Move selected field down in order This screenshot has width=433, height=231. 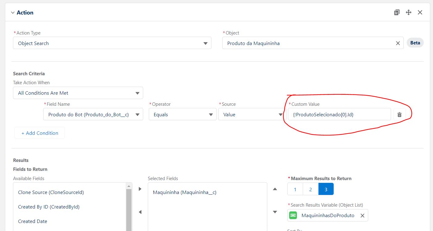tap(275, 212)
